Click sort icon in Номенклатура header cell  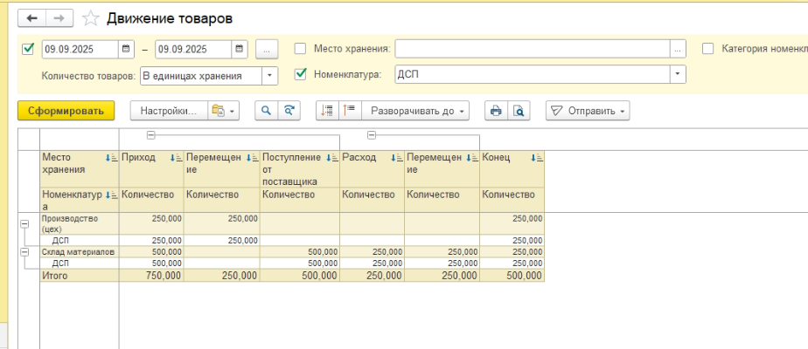click(111, 195)
